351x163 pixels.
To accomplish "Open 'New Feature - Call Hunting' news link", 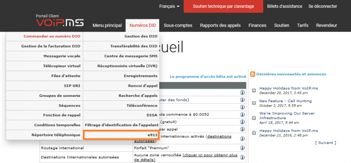I will [286, 101].
